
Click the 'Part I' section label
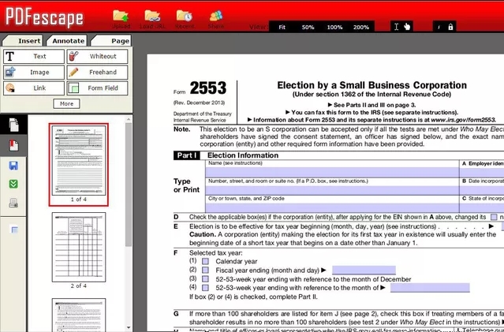(x=187, y=155)
